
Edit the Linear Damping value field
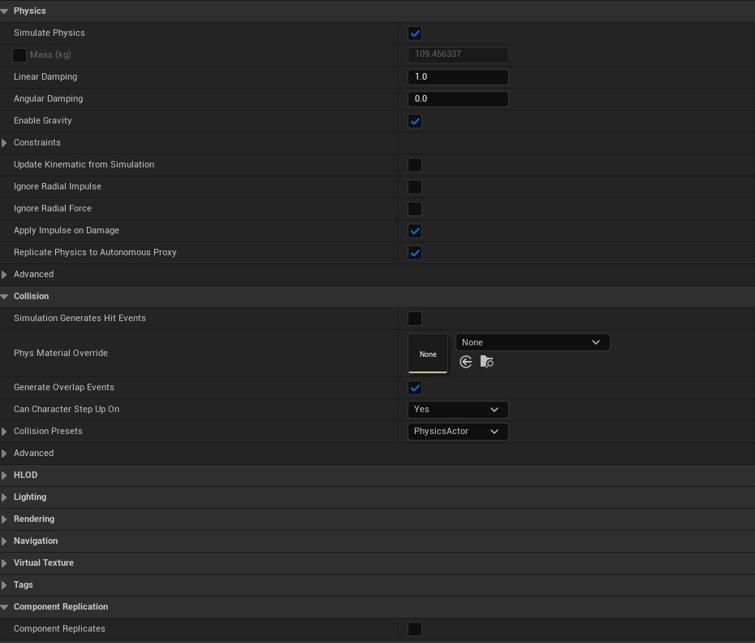click(457, 76)
